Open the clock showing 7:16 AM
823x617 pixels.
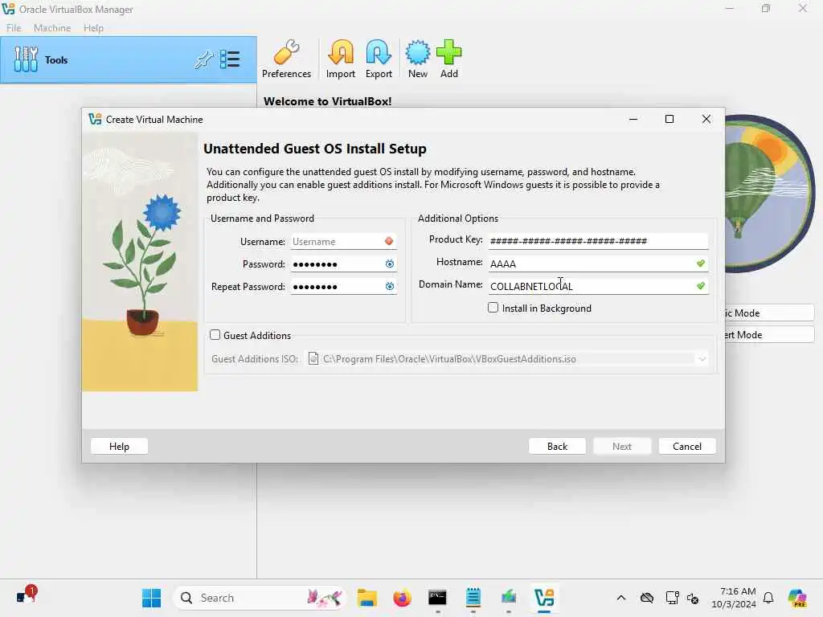734,598
